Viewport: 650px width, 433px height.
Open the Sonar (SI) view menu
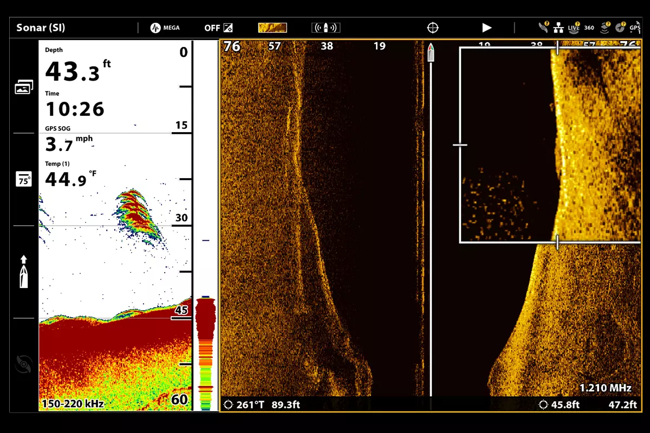41,28
